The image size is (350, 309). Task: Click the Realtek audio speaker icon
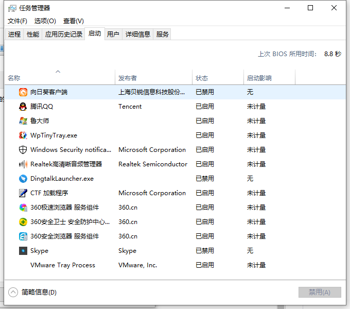(23, 164)
